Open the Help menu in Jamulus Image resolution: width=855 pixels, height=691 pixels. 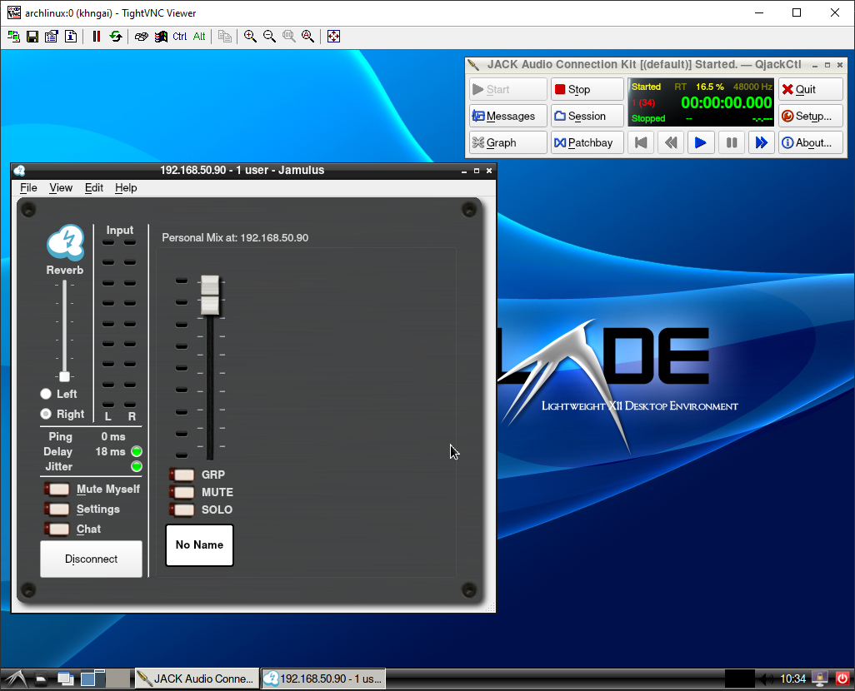126,188
